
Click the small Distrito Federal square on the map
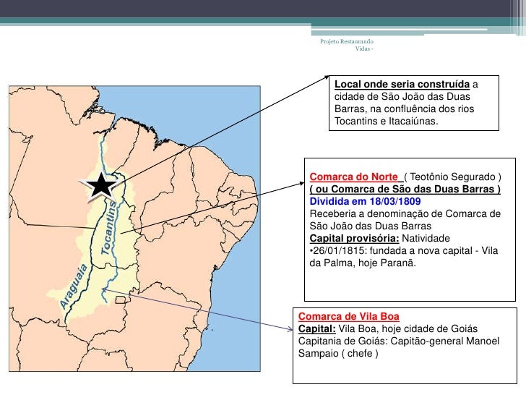tap(122, 300)
